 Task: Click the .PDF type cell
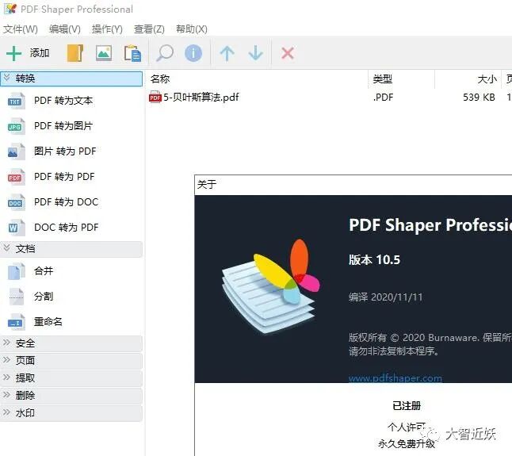[383, 98]
